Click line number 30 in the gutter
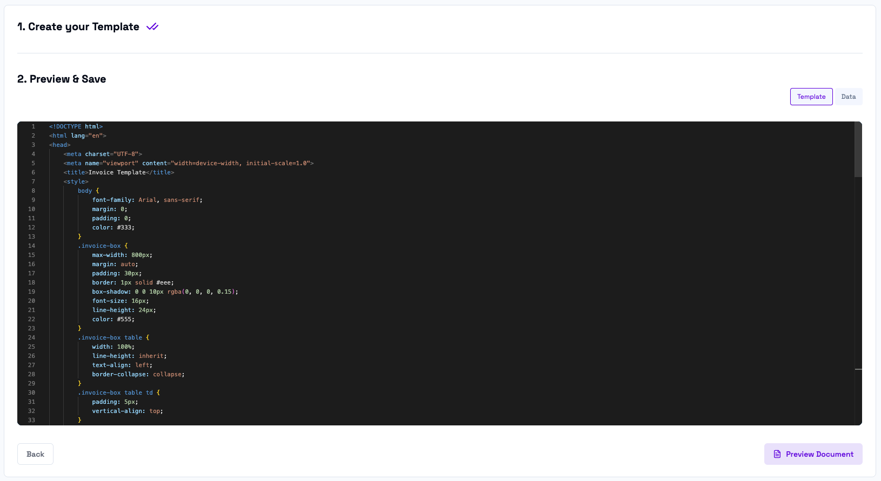The width and height of the screenshot is (881, 481). (x=31, y=392)
